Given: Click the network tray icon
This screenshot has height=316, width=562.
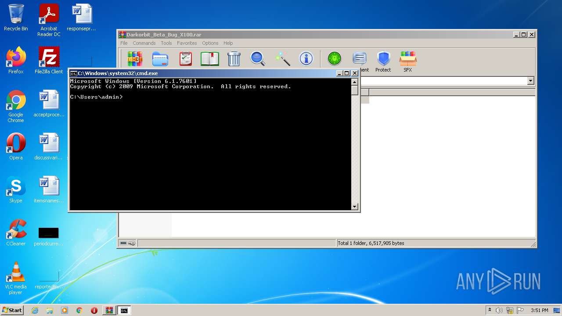Looking at the screenshot, I should pyautogui.click(x=510, y=310).
